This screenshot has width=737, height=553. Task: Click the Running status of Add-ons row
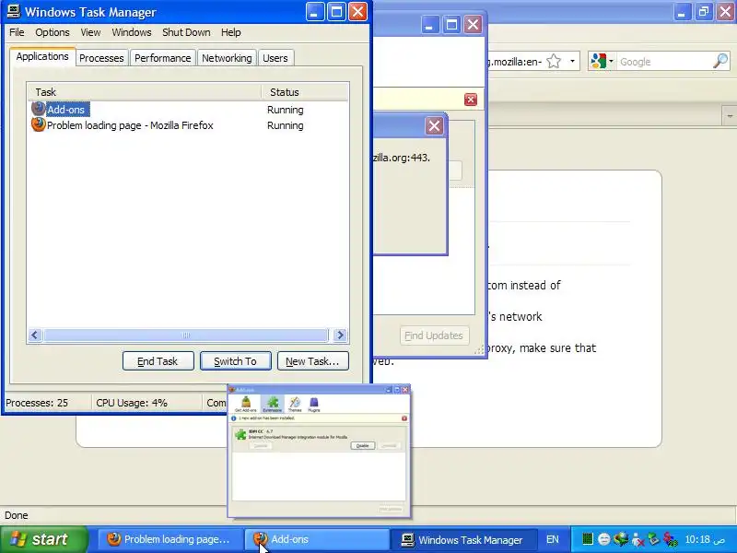tap(286, 110)
